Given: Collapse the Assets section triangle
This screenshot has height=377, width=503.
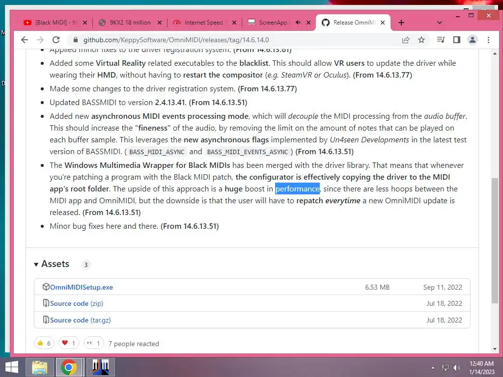Looking at the screenshot, I should click(x=36, y=264).
